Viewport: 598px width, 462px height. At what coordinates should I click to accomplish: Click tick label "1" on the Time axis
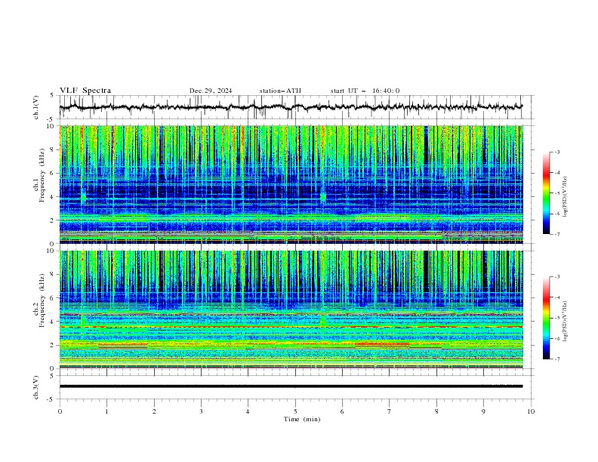(x=106, y=411)
